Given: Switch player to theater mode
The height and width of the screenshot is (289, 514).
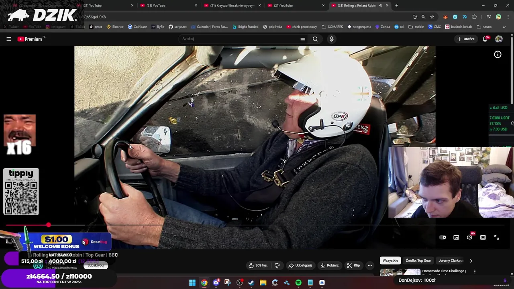Looking at the screenshot, I should coord(483,237).
